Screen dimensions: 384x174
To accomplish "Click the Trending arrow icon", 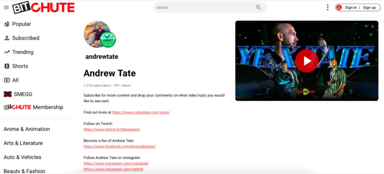I will (7, 52).
